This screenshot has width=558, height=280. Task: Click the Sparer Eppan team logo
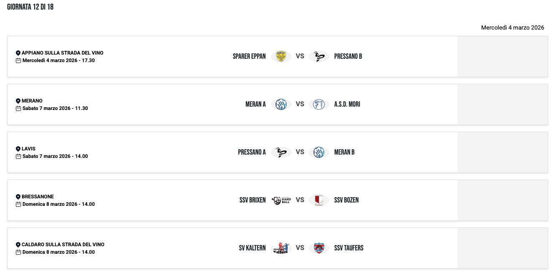(281, 56)
